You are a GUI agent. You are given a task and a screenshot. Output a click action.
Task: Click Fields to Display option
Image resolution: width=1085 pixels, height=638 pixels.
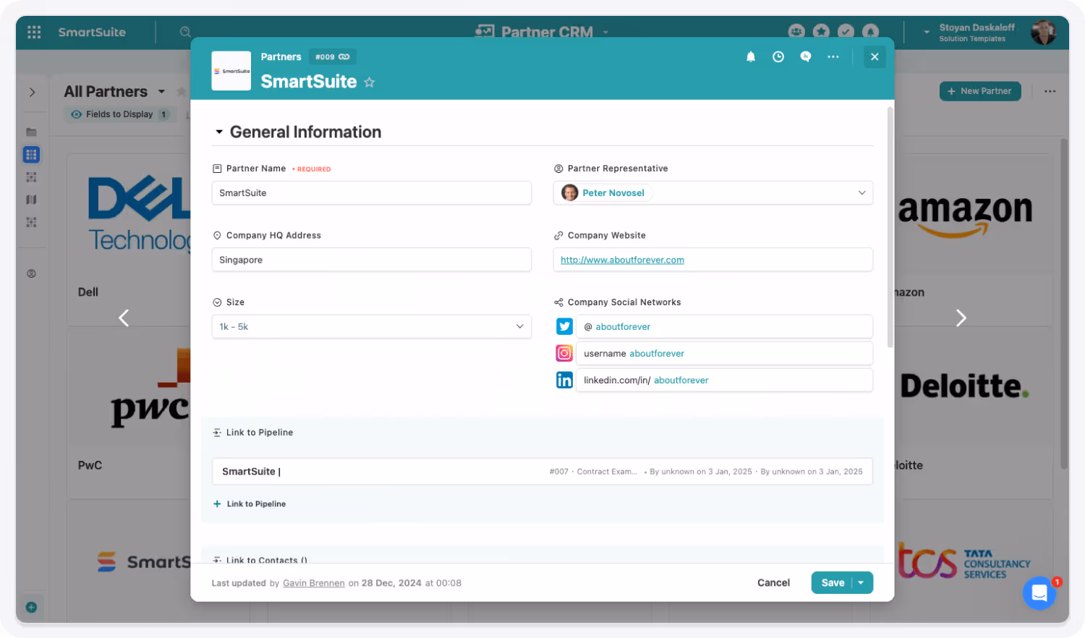(x=119, y=114)
